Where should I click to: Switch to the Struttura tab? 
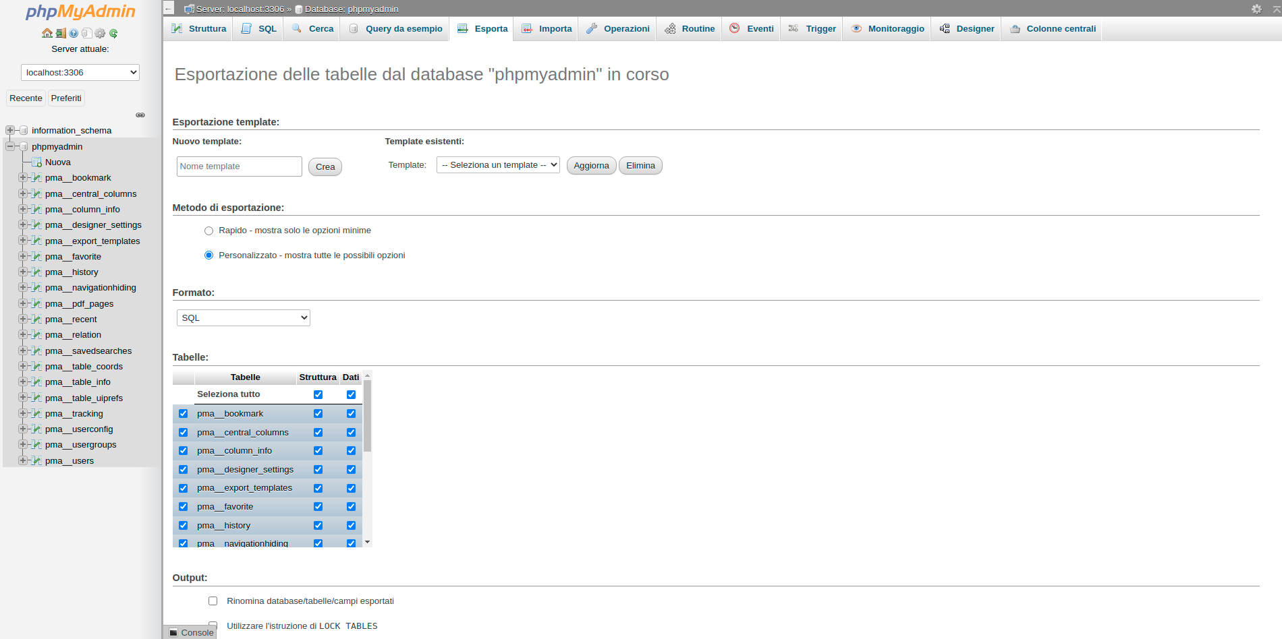[198, 29]
